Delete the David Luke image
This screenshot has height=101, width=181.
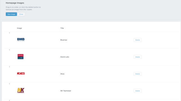pyautogui.click(x=137, y=57)
